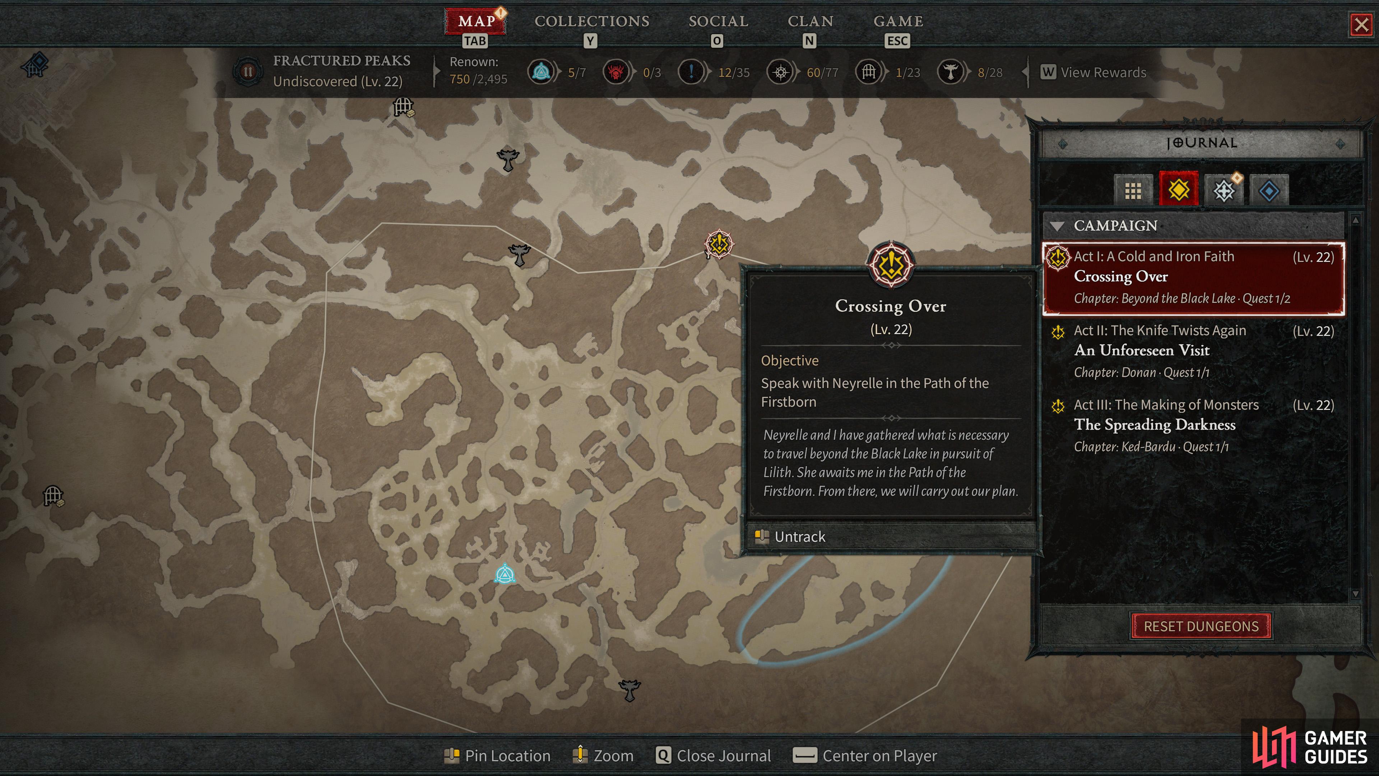The height and width of the screenshot is (776, 1379).
Task: Click the journal scrollbar down arrow
Action: [x=1355, y=594]
